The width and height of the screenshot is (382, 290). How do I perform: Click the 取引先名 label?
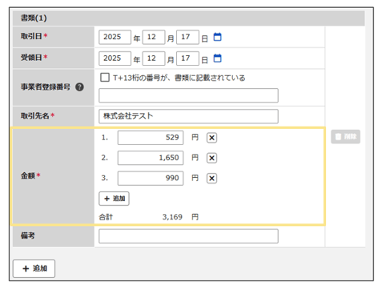[35, 116]
